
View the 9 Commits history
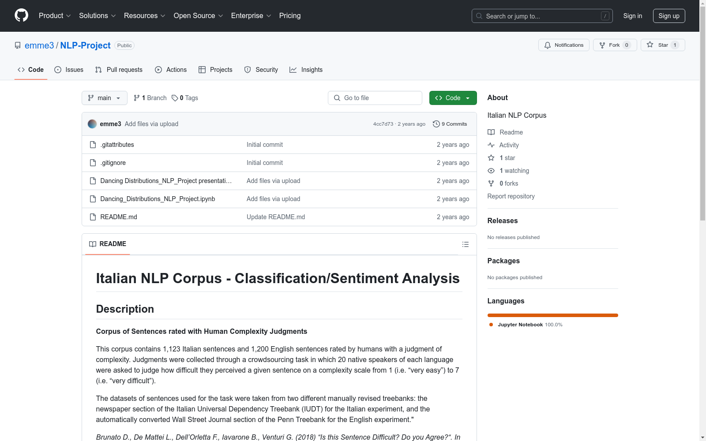[450, 124]
